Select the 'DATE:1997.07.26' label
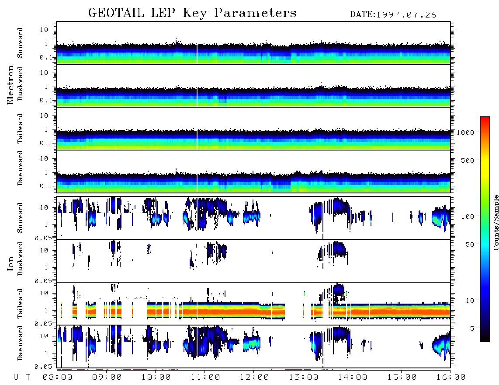 tap(393, 15)
